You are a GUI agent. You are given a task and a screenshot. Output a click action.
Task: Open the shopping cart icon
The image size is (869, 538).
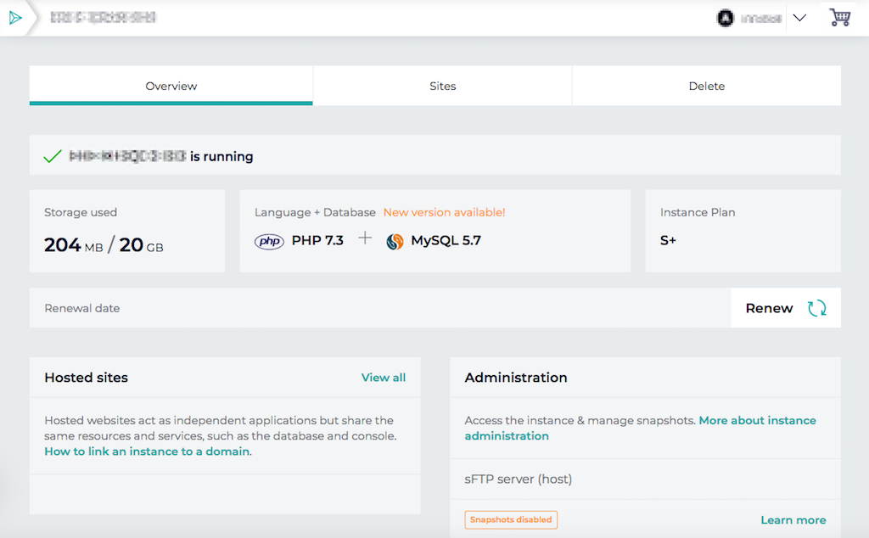839,18
